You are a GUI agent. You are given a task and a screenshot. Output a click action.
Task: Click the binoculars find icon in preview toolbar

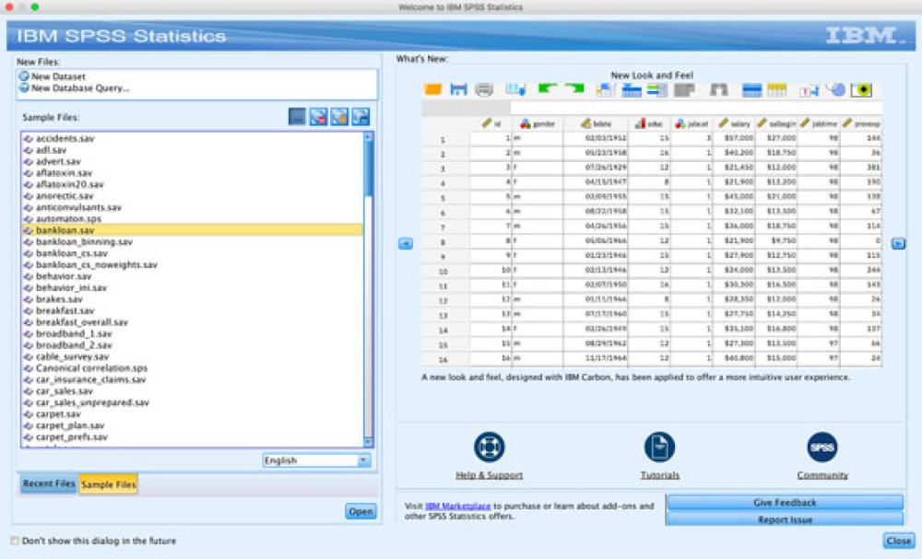click(718, 89)
